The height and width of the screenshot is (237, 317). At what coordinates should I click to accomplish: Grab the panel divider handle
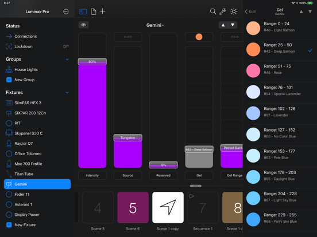click(x=195, y=186)
